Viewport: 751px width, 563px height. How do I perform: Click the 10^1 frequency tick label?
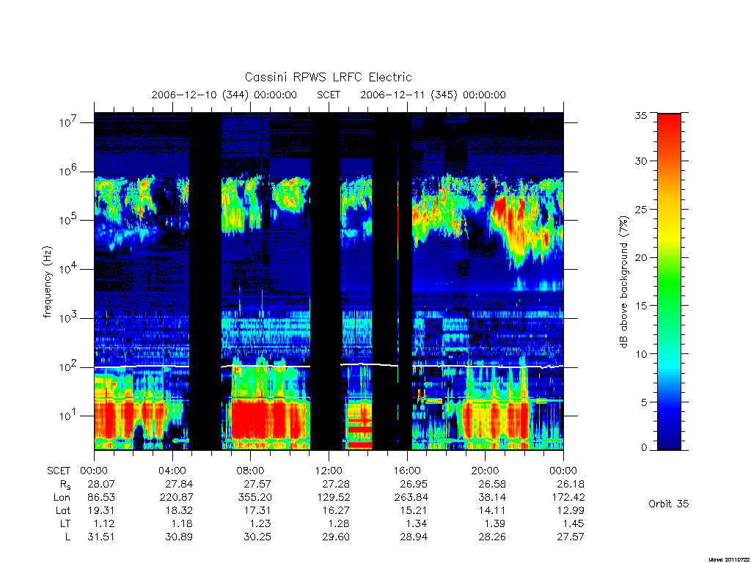(68, 416)
